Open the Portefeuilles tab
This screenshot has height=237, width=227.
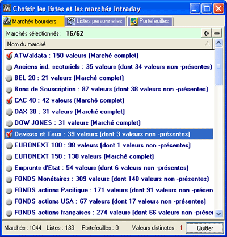point(150,22)
